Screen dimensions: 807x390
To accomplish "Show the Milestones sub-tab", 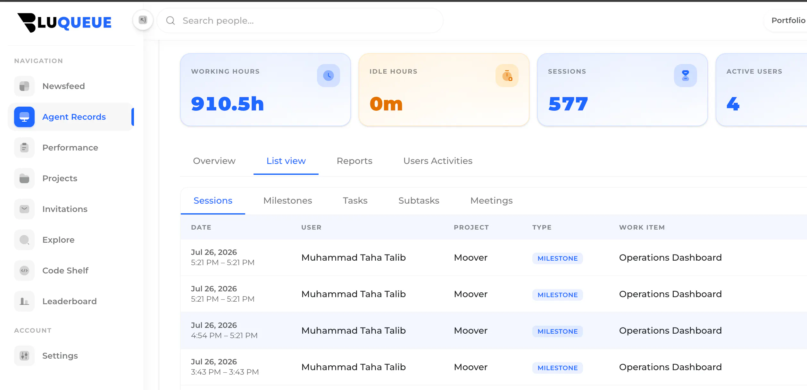I will pos(287,200).
